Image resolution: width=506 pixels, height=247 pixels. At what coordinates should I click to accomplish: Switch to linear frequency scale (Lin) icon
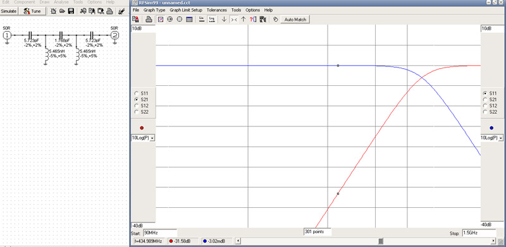point(202,20)
